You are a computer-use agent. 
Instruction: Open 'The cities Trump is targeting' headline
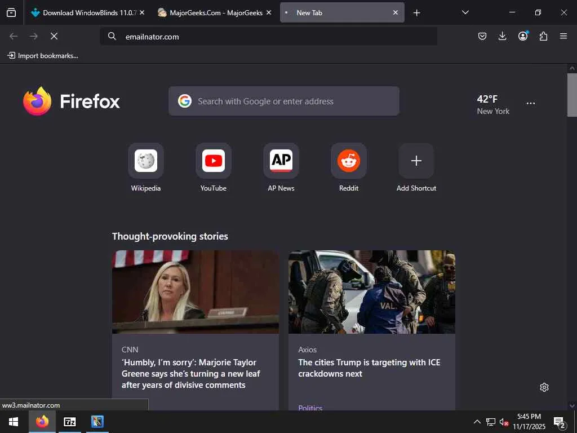click(369, 368)
